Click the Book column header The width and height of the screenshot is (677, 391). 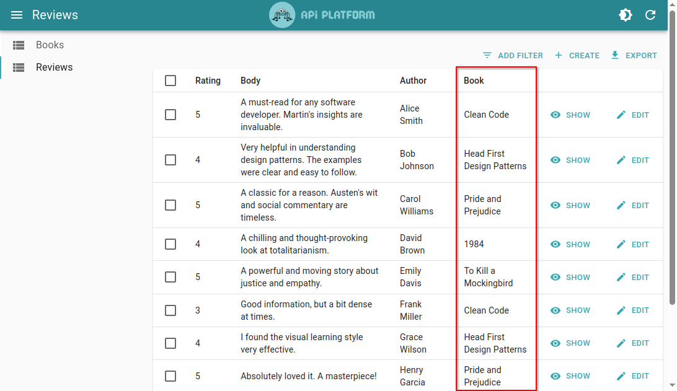point(474,81)
